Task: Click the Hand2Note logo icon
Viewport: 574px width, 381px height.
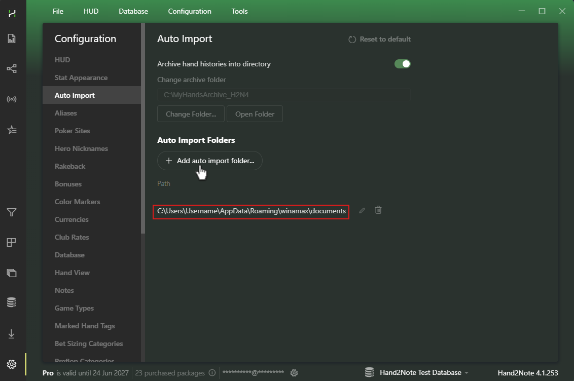Action: click(x=12, y=14)
